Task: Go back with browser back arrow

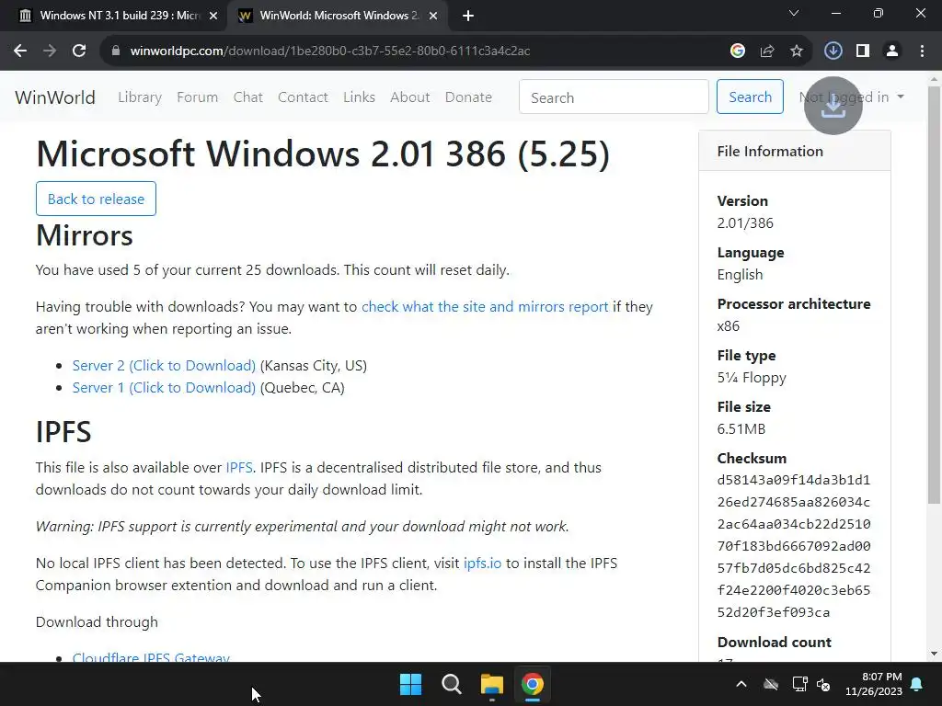Action: (x=20, y=51)
